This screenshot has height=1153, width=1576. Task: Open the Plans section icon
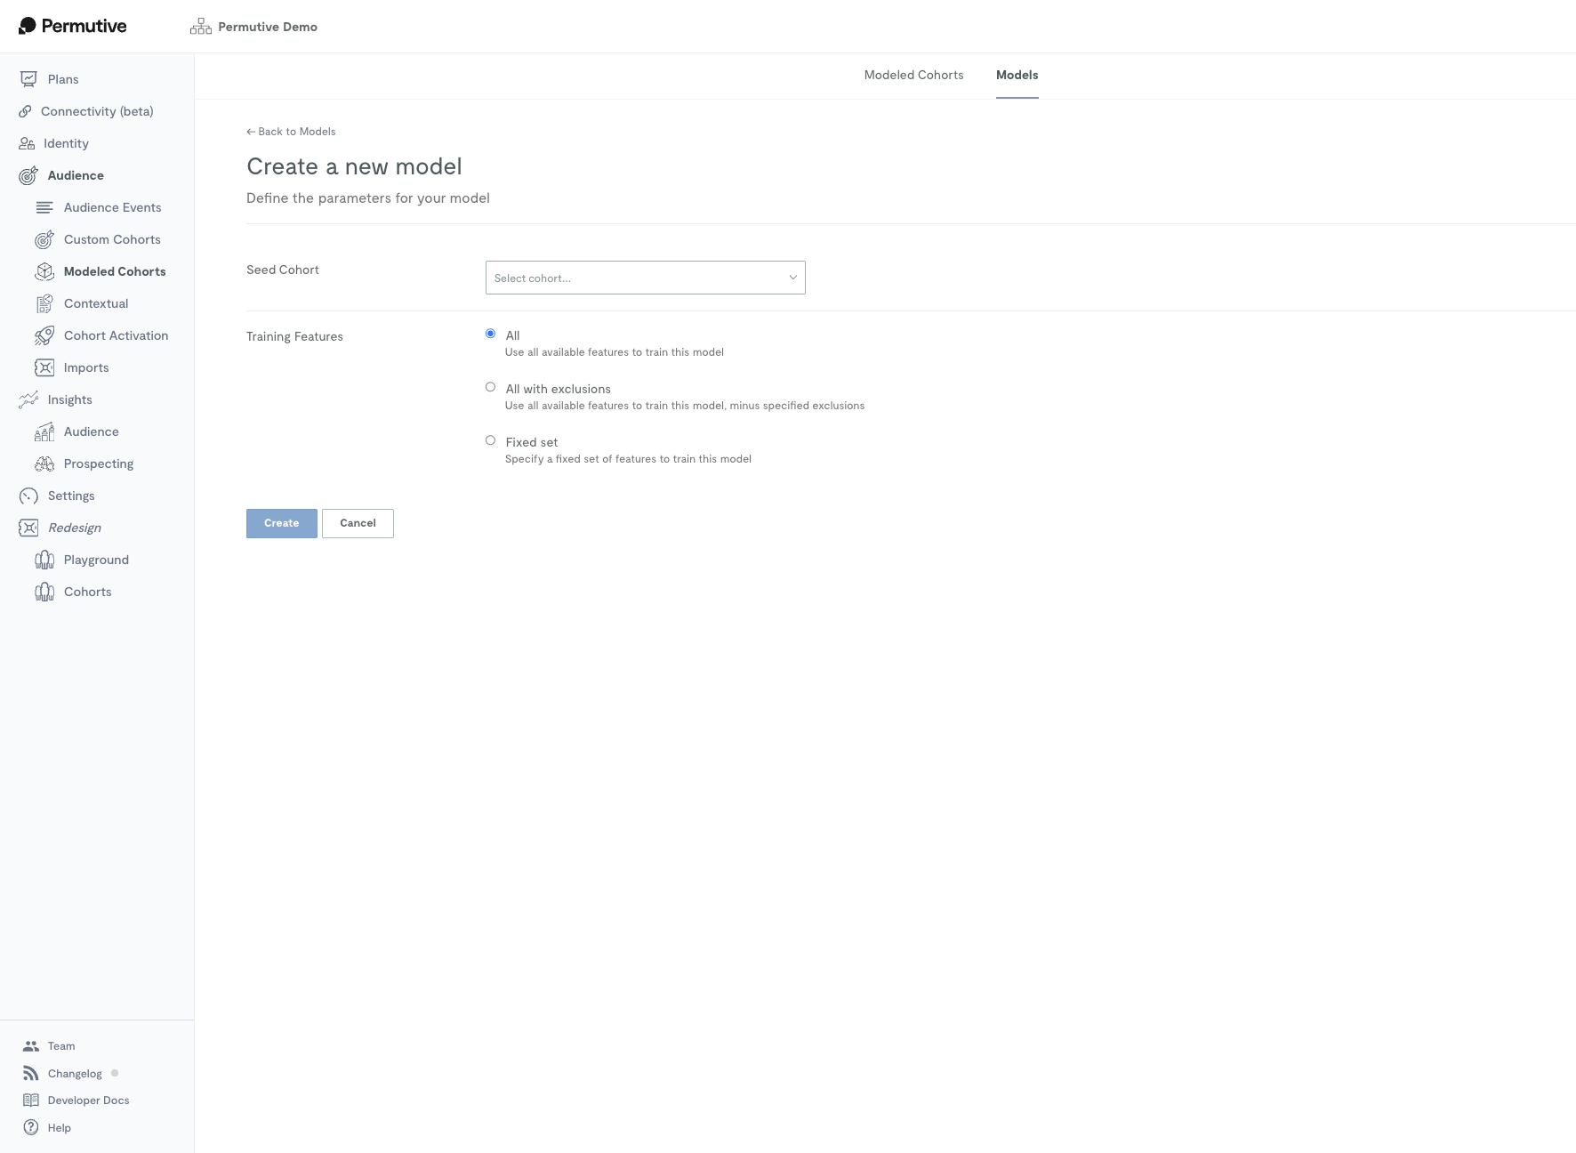coord(28,78)
